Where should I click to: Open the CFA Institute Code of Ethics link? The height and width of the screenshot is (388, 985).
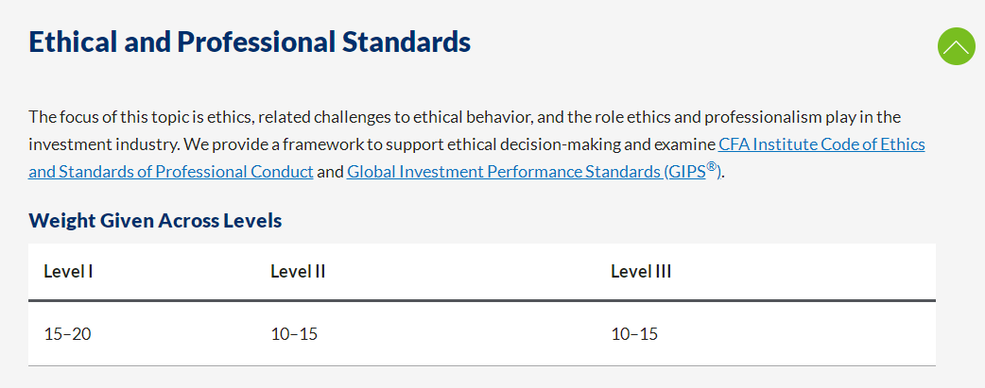pyautogui.click(x=821, y=144)
